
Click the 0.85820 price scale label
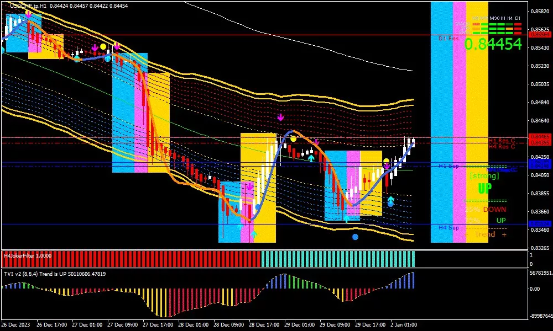click(540, 11)
